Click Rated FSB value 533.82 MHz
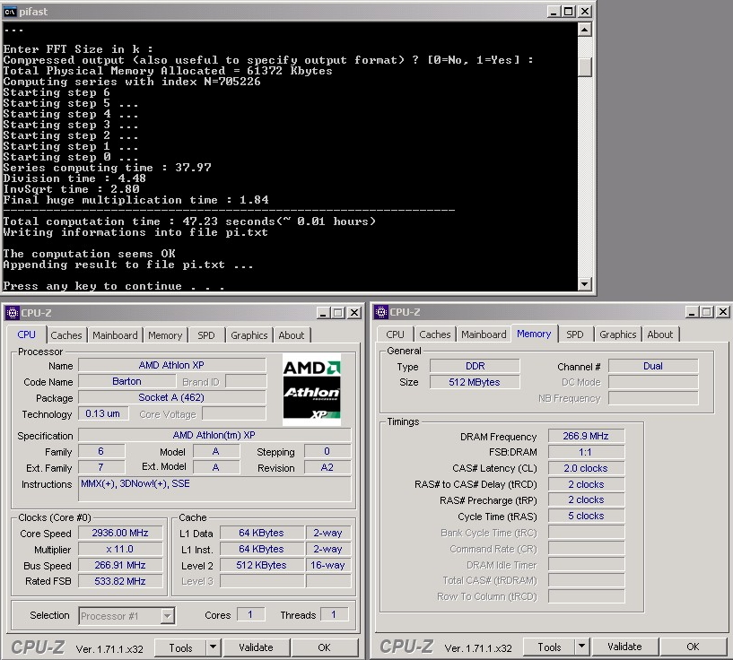The height and width of the screenshot is (660, 733). 120,581
